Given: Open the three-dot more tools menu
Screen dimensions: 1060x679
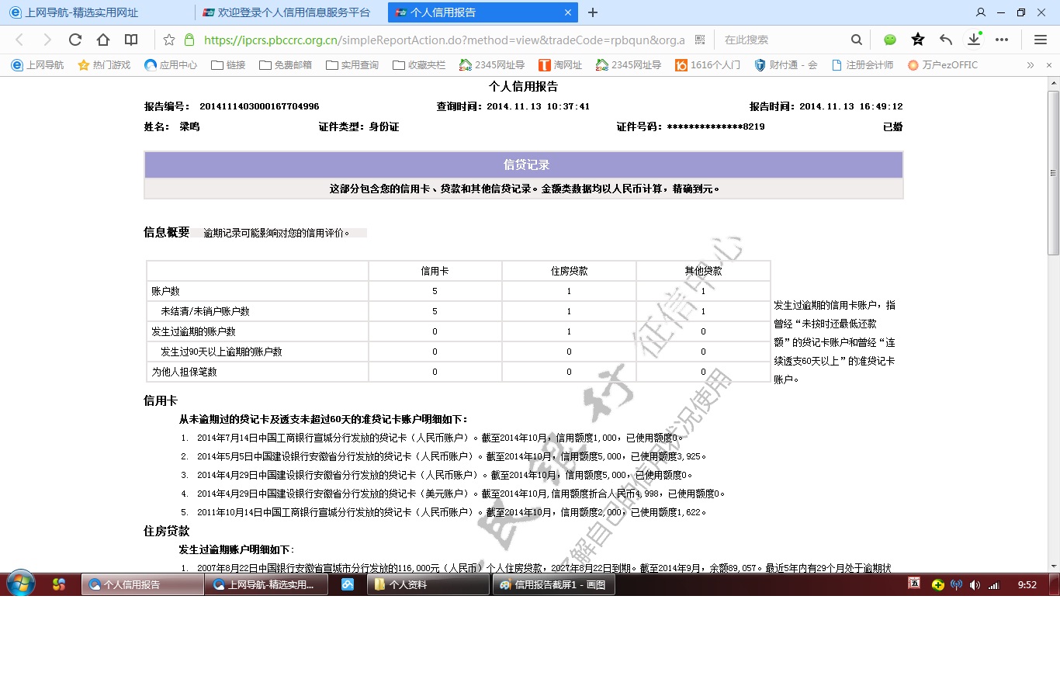Looking at the screenshot, I should [x=1002, y=40].
